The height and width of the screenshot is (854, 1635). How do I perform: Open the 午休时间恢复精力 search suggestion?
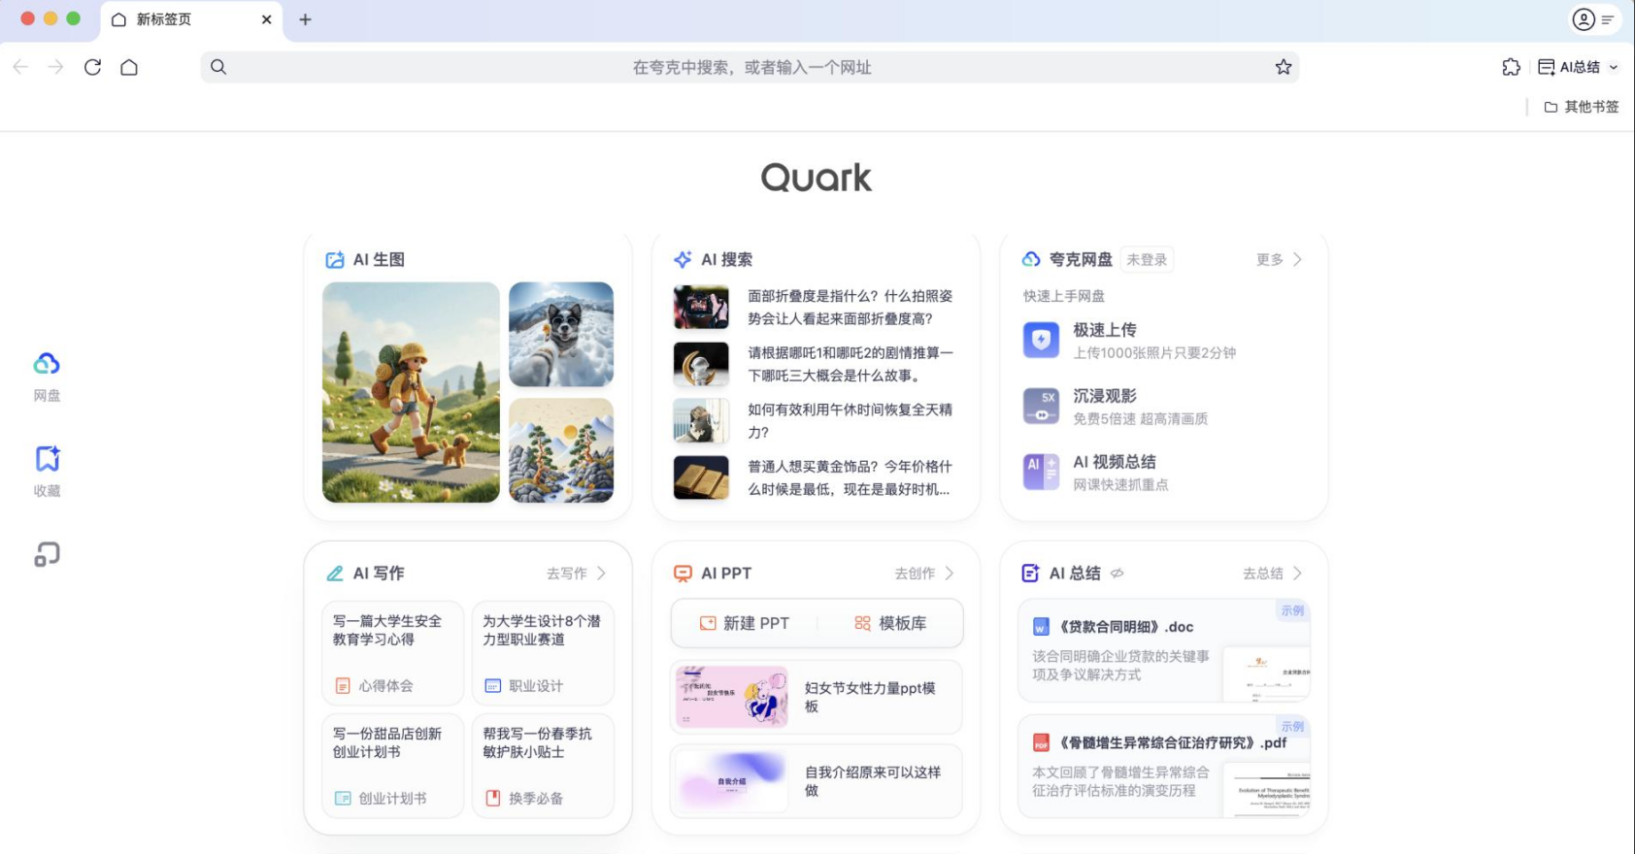point(814,421)
